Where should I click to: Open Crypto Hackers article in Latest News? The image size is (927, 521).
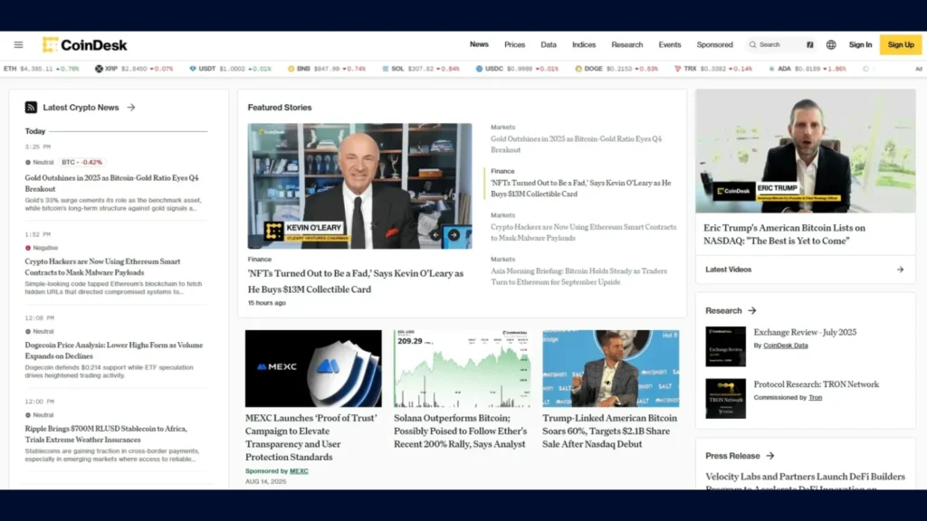pyautogui.click(x=103, y=267)
